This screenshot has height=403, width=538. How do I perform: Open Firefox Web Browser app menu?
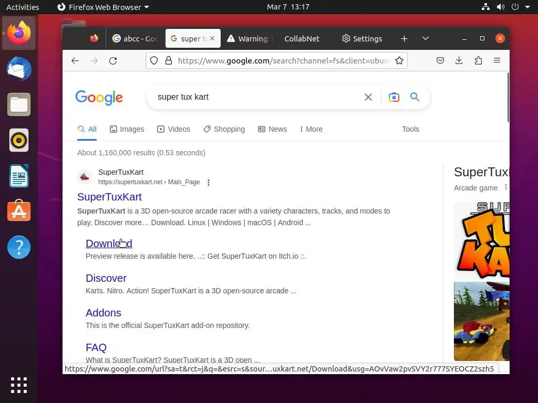[104, 7]
